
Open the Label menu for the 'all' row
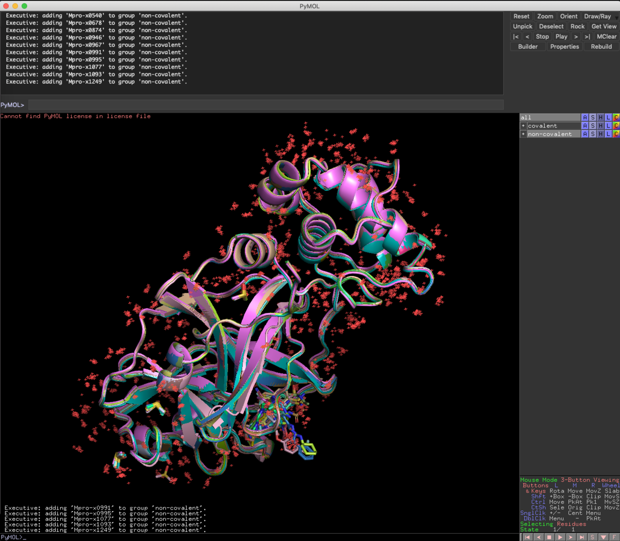pyautogui.click(x=608, y=117)
